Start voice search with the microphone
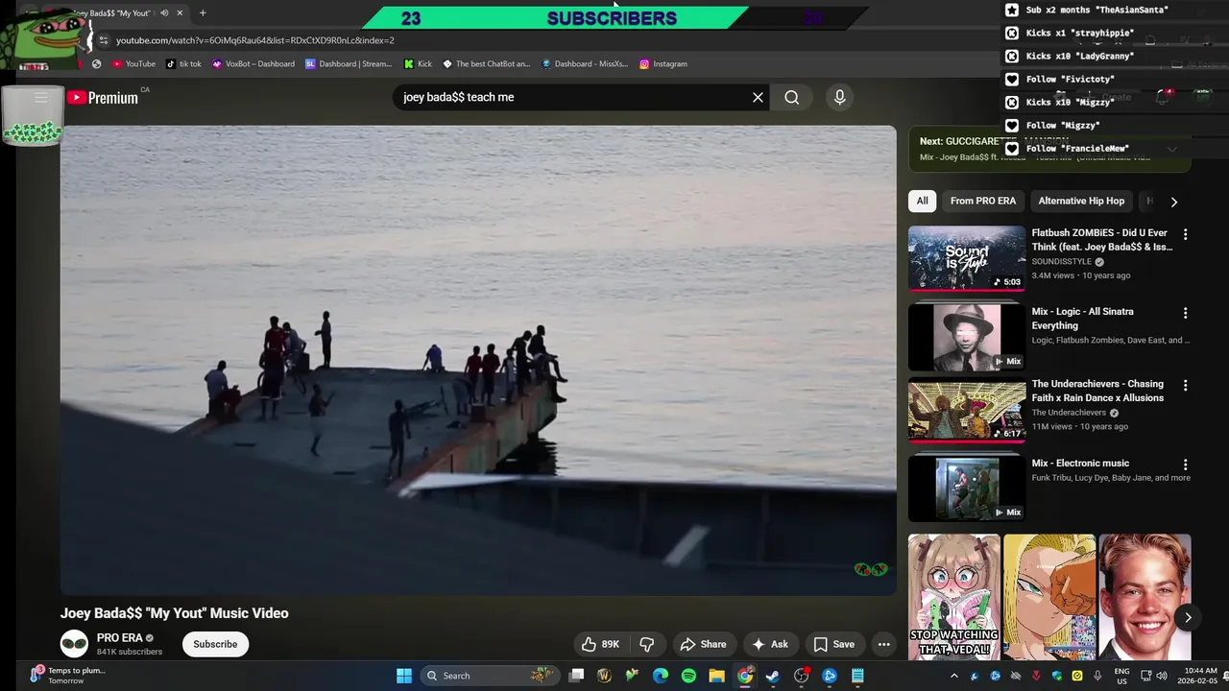This screenshot has height=691, width=1229. pos(839,97)
